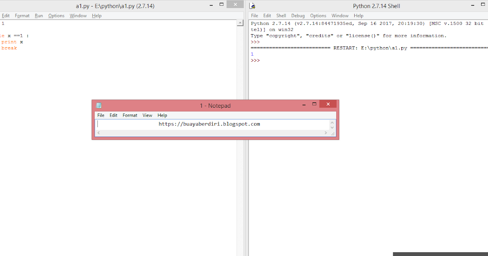
Task: Click Notepad's horizontal scroll right arrow
Action: tap(325, 132)
